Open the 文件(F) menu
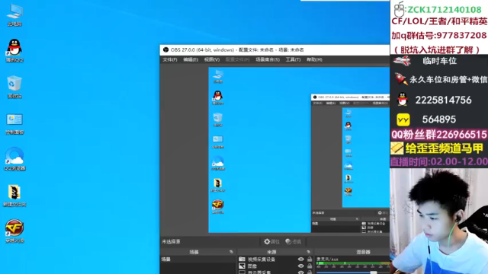Screen dimensions: 488x274 pos(170,59)
